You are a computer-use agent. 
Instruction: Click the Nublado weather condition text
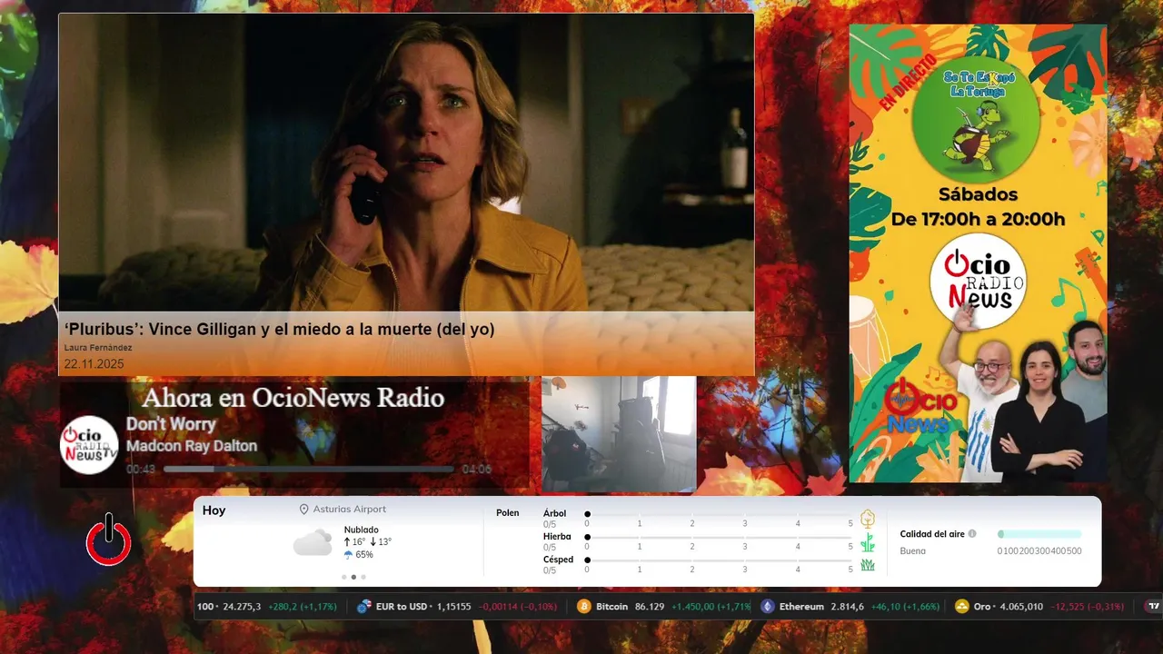[x=362, y=530]
